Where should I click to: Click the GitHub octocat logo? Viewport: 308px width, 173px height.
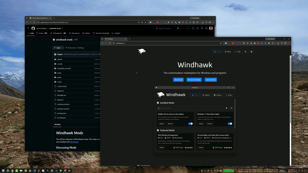click(x=33, y=28)
